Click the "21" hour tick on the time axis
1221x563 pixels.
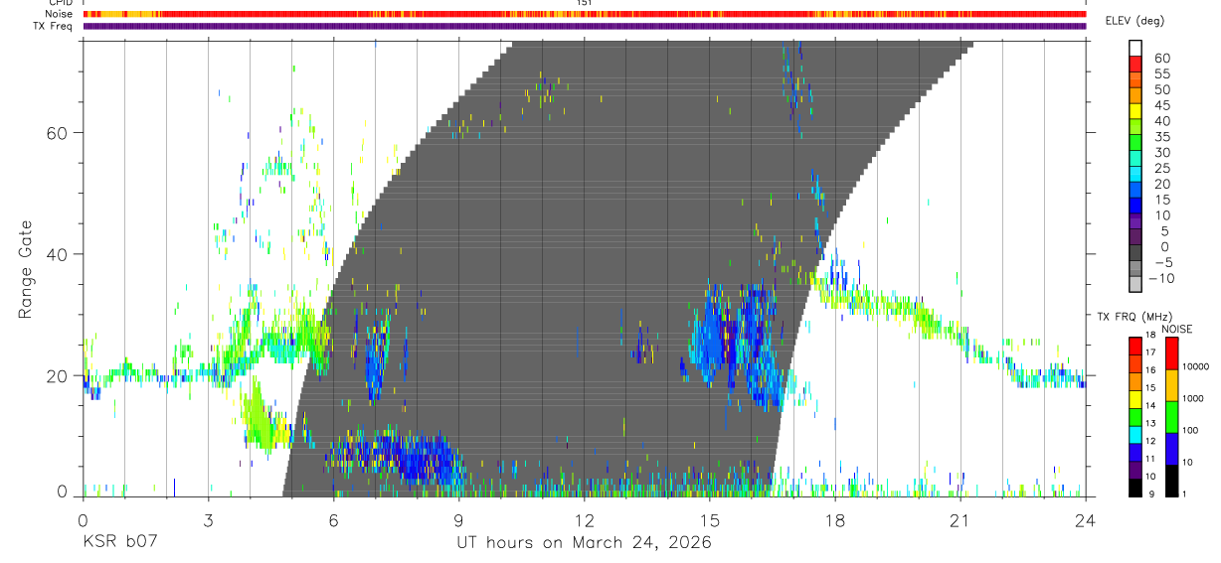pos(960,519)
